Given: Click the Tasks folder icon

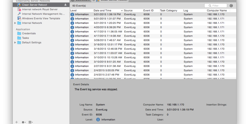Looking at the screenshot, I should point(19,38).
